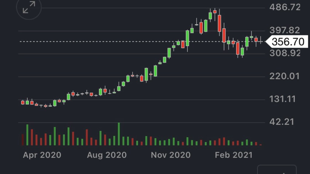Click the tallest green volume bar

point(119,134)
